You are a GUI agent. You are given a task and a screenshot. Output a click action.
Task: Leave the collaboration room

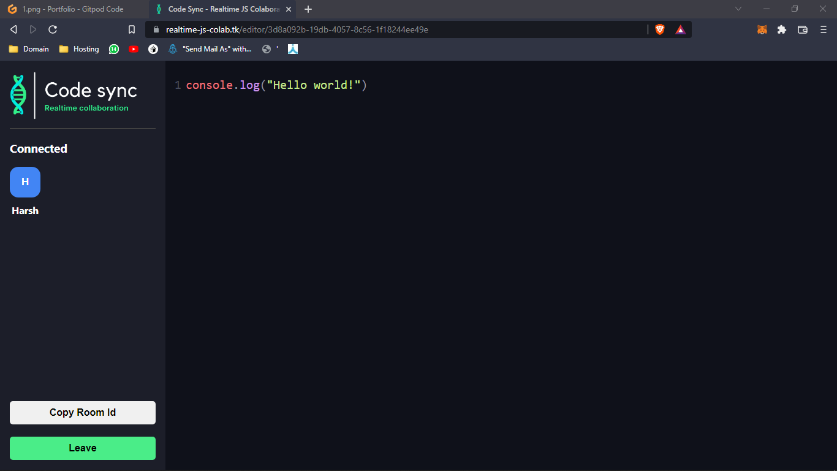82,448
